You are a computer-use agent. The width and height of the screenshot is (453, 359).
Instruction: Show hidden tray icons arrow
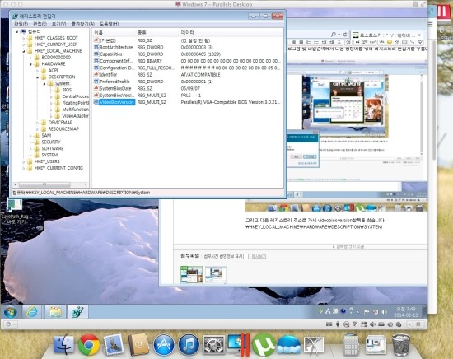[358, 312]
